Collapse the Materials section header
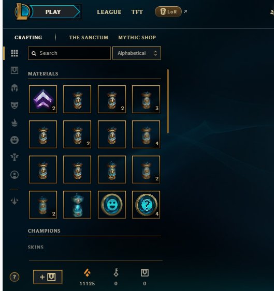The height and width of the screenshot is (291, 274). point(43,74)
